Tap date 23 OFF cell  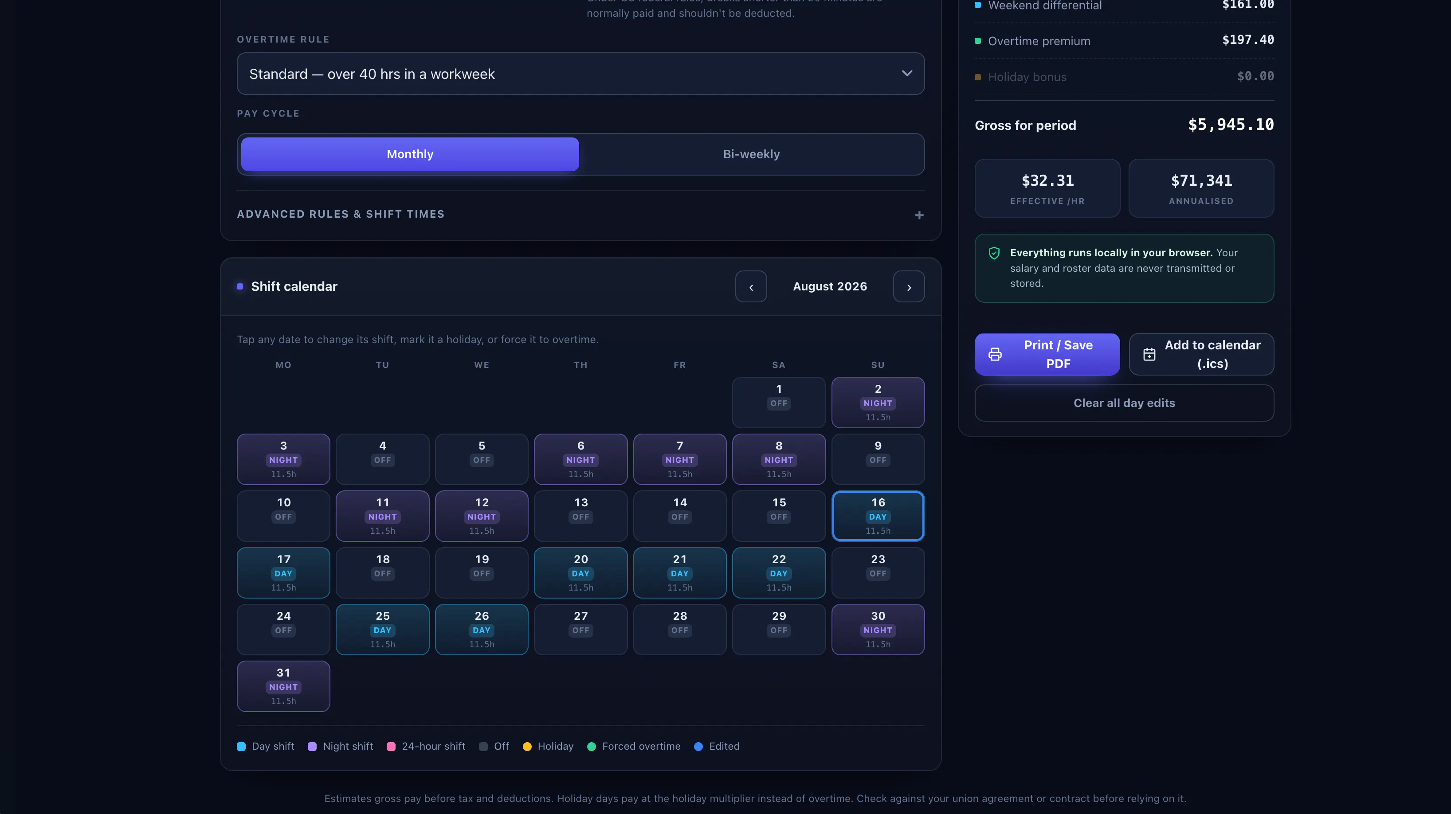tap(878, 573)
